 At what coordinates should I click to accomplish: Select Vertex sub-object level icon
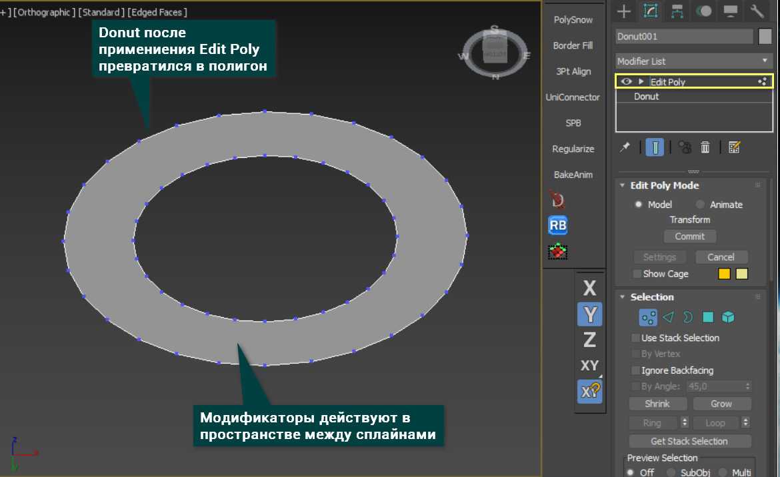click(647, 318)
